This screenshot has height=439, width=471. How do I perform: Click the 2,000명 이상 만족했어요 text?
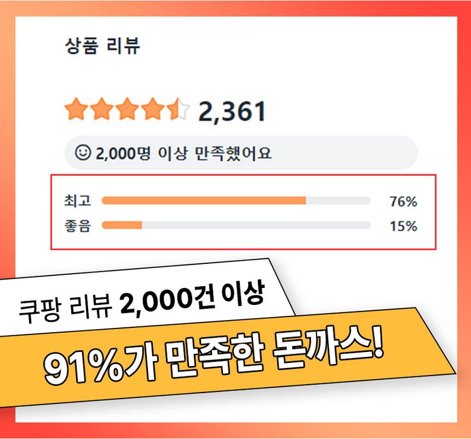(184, 153)
